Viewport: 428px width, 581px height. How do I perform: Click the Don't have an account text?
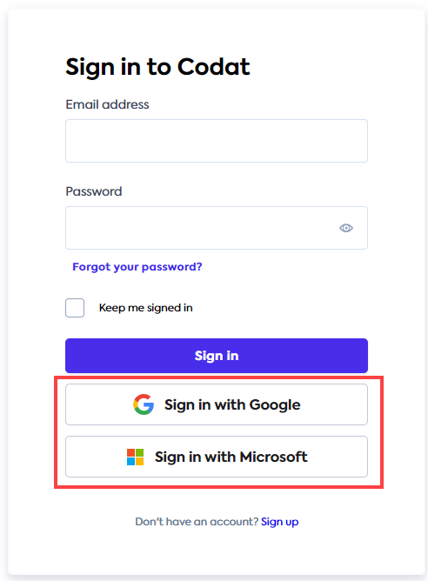coord(197,522)
